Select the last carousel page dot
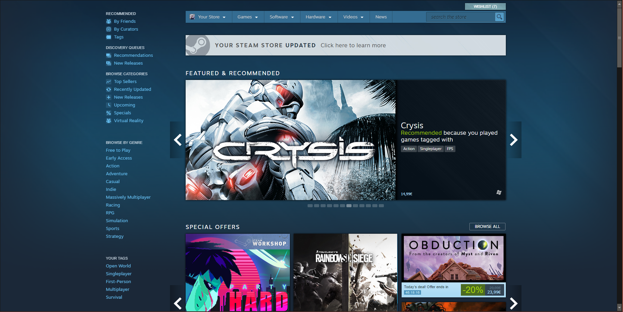This screenshot has height=312, width=623. pyautogui.click(x=381, y=206)
